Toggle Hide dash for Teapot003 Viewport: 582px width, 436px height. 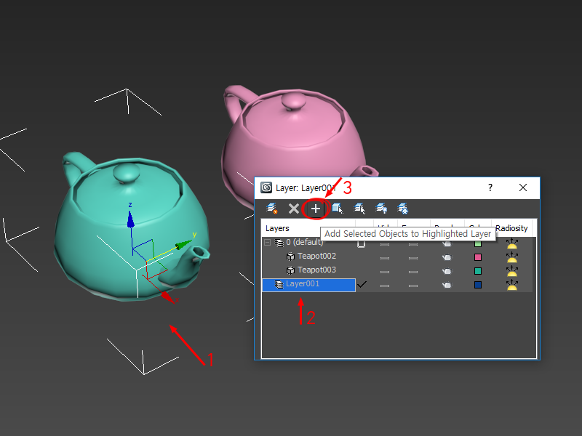click(x=385, y=272)
